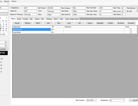Open the Reports menu
Viewport: 138px width, 106px height.
[7, 1]
